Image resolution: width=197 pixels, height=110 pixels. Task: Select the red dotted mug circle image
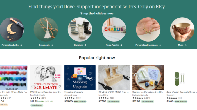[182, 29]
